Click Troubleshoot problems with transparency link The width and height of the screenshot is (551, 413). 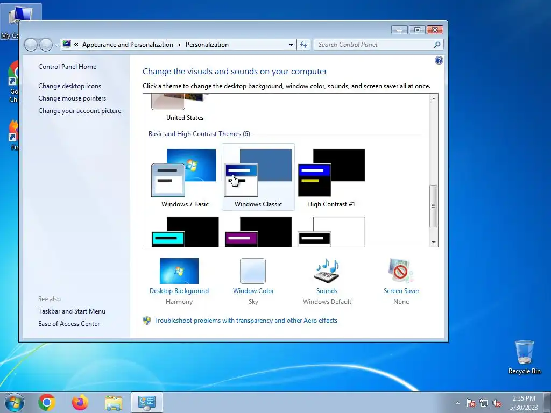coord(245,321)
